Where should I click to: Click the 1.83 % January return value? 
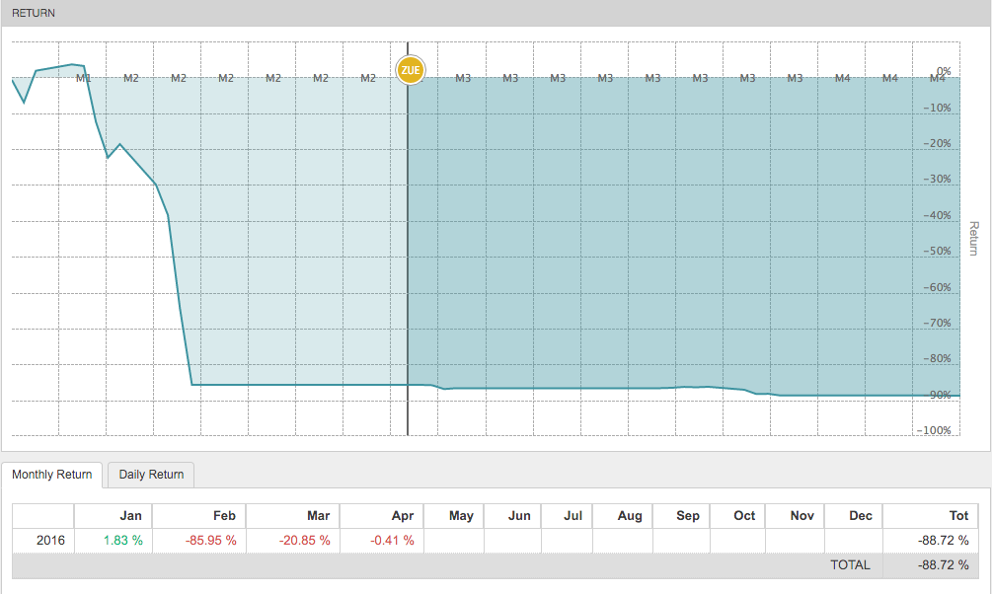coord(122,540)
